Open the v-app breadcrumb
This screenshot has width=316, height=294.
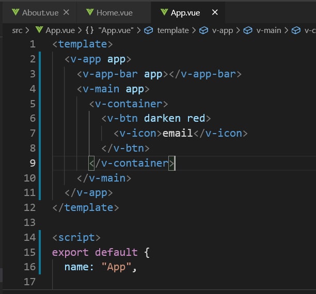(223, 30)
